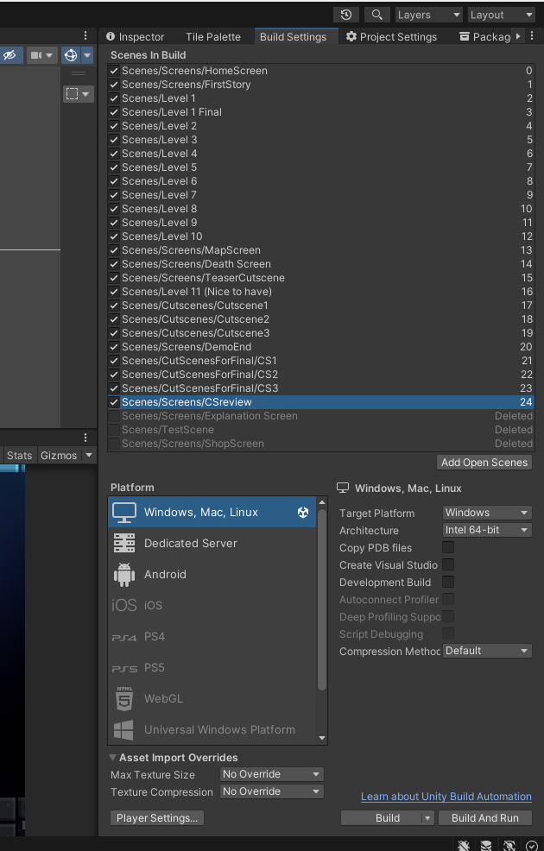This screenshot has width=544, height=851.
Task: Toggle scene visibility eye icon
Action: 9,55
